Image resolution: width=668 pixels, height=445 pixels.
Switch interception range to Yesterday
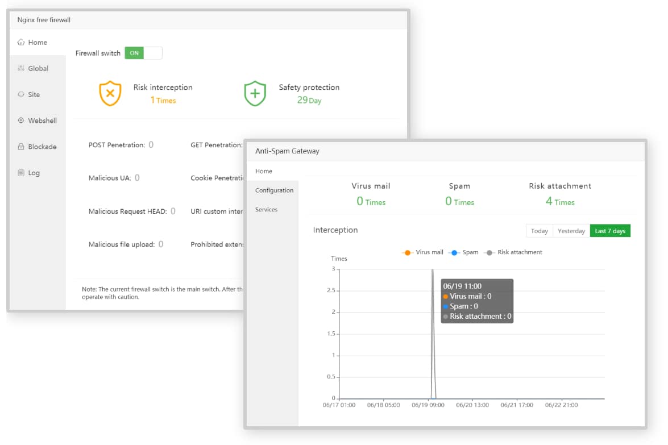coord(571,231)
